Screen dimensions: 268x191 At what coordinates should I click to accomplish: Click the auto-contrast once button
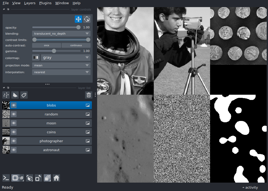click(x=47, y=45)
